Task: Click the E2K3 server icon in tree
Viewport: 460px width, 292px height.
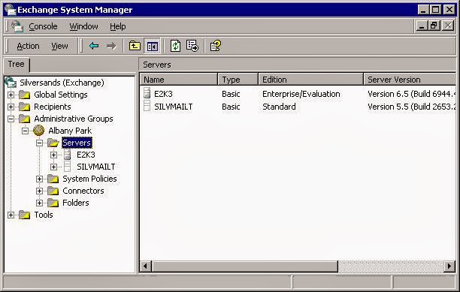Action: 68,155
